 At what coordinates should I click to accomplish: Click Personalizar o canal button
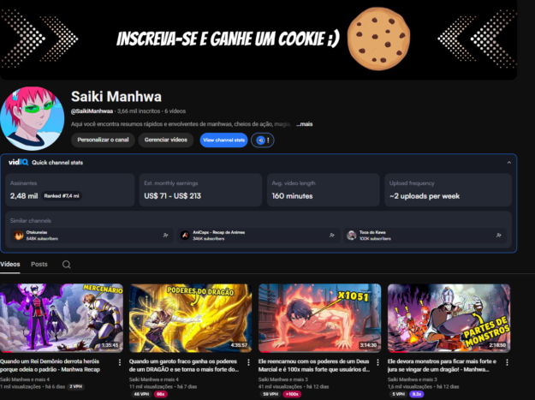coord(103,140)
